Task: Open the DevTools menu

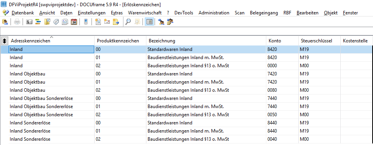Action: tap(184, 13)
